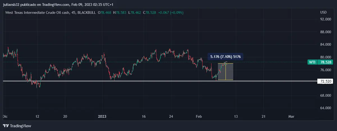Screen dimensions: 337x131
Task: Click the measurement tool's crosshair tip
Action: point(226,62)
